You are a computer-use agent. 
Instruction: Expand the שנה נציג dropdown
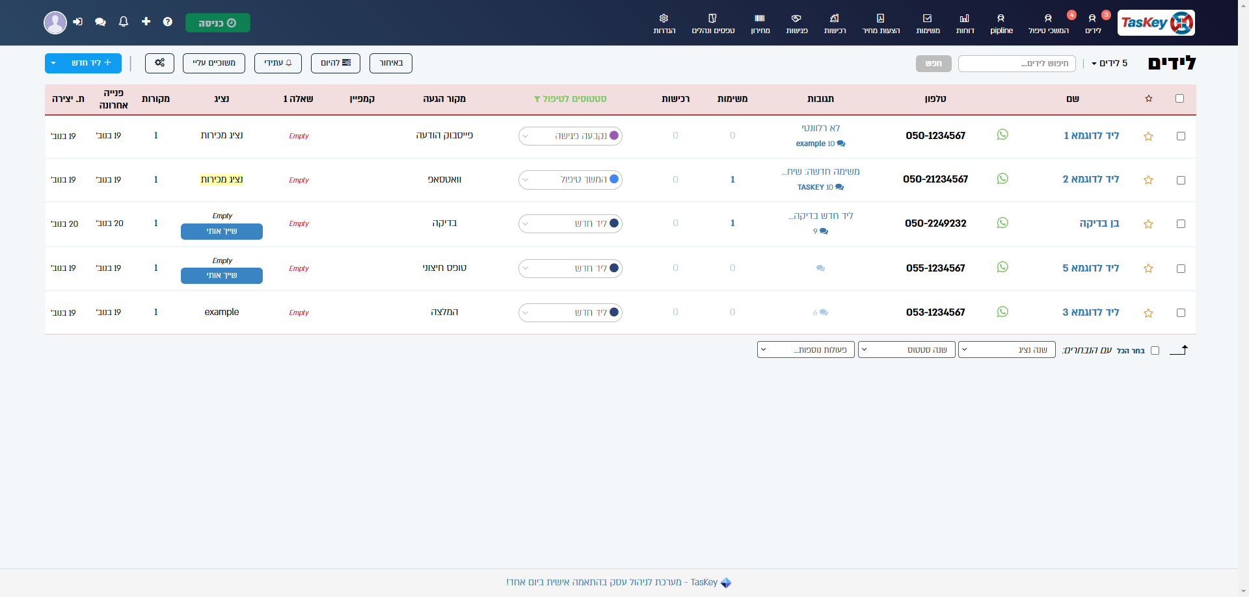1007,350
